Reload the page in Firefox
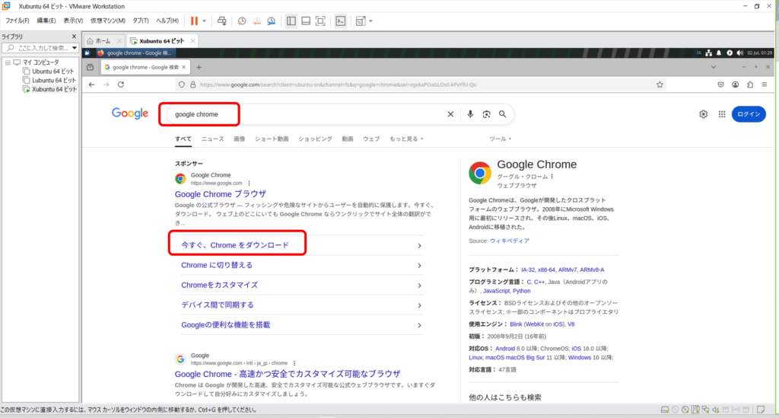The width and height of the screenshot is (779, 418). pos(121,85)
